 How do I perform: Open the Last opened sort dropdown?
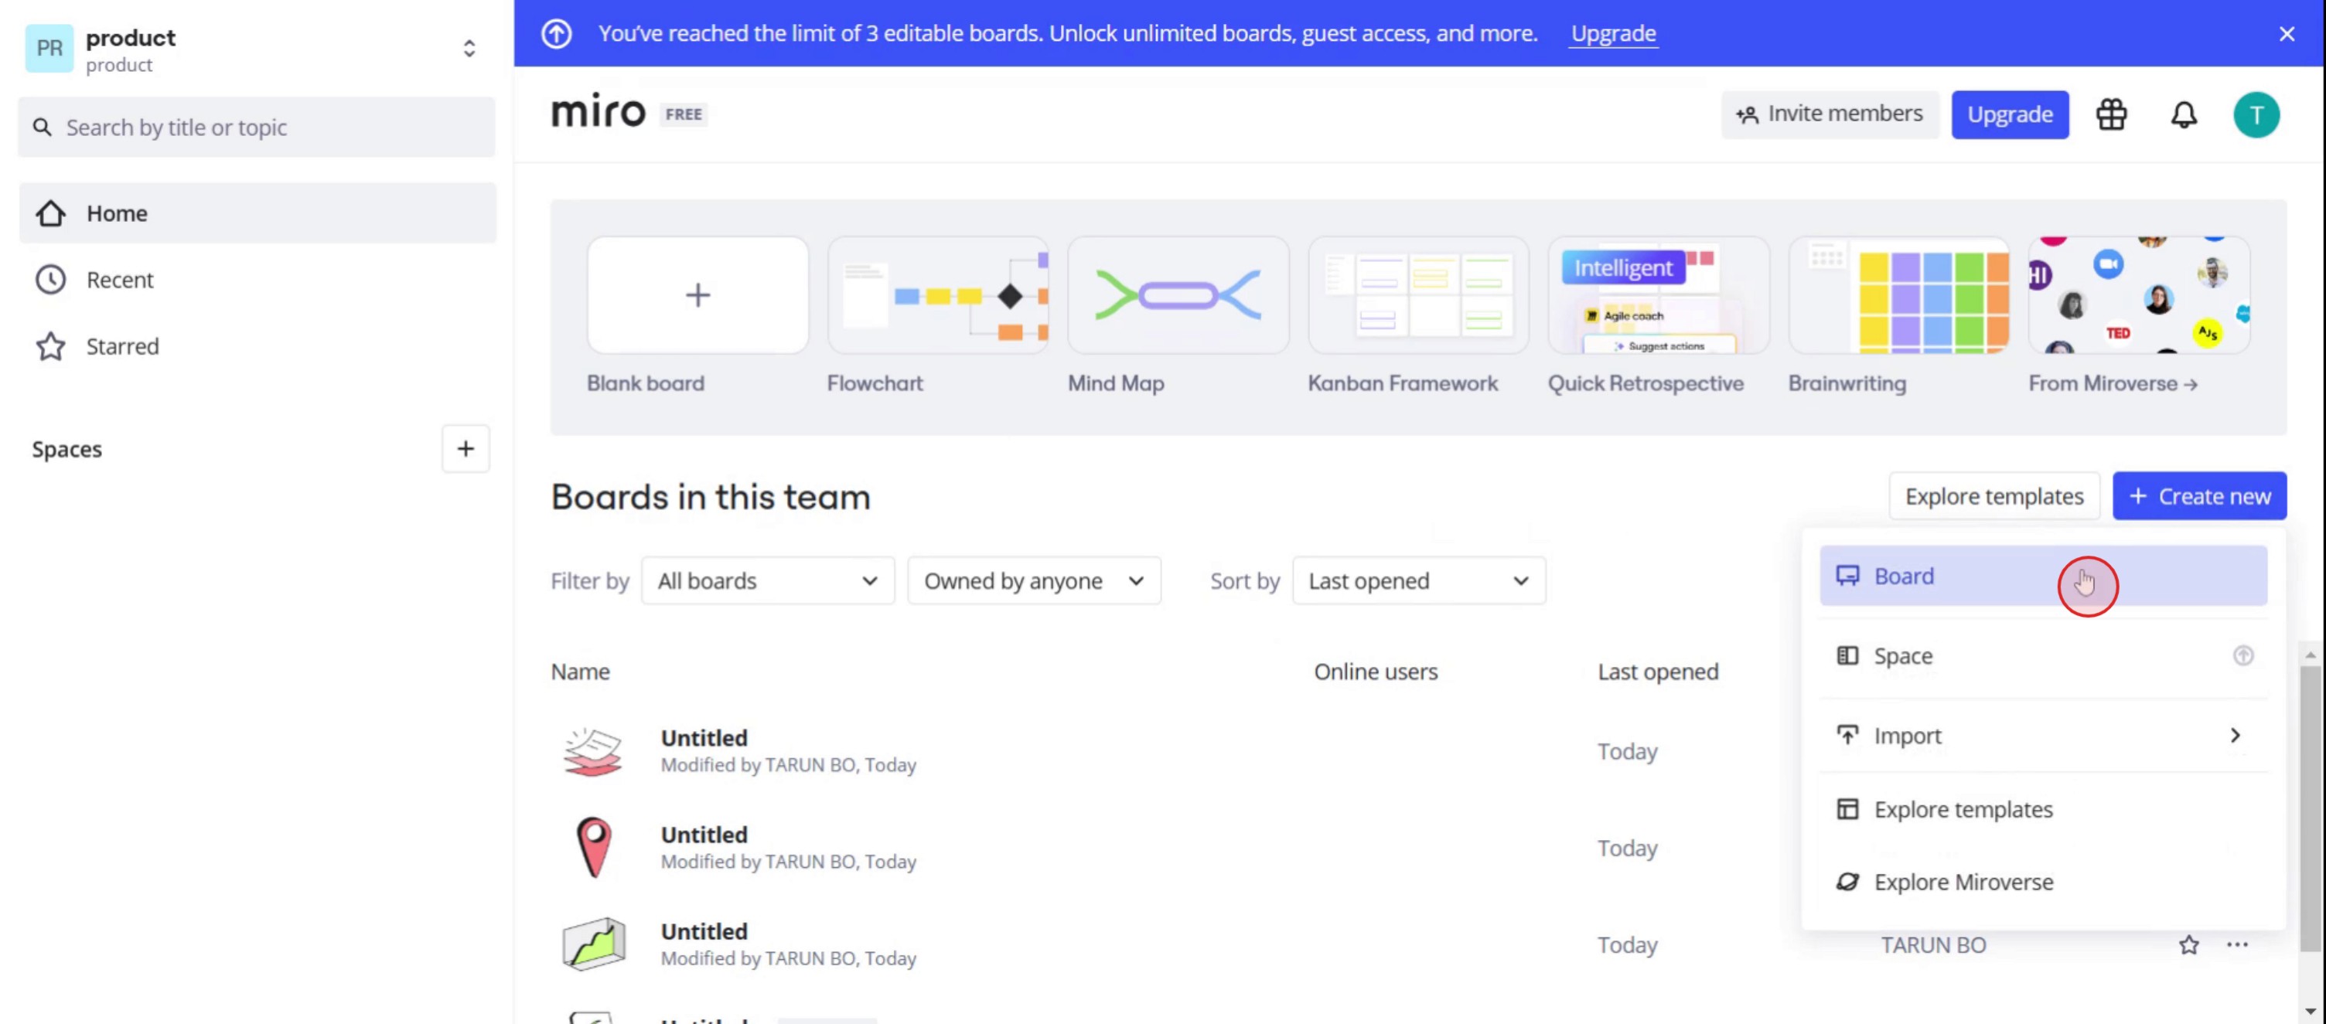click(1417, 581)
